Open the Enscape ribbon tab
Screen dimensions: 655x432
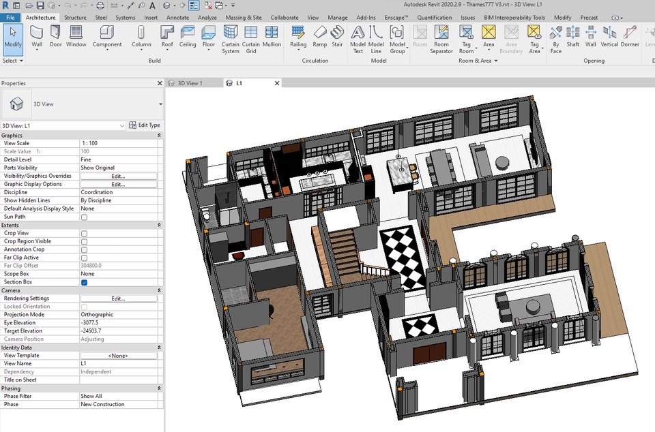396,18
